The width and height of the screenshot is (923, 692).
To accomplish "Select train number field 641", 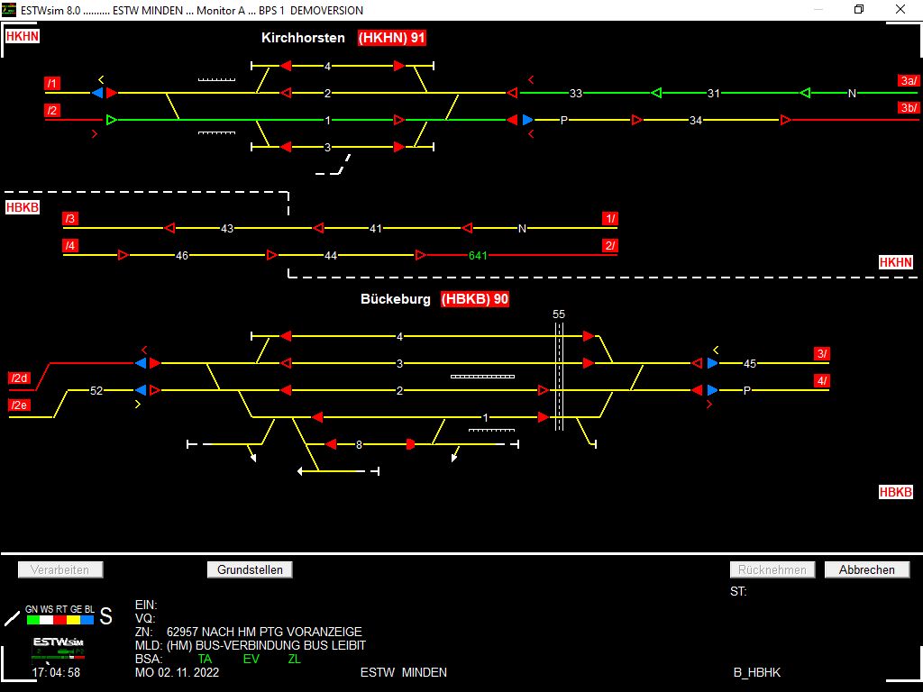I will [x=478, y=256].
